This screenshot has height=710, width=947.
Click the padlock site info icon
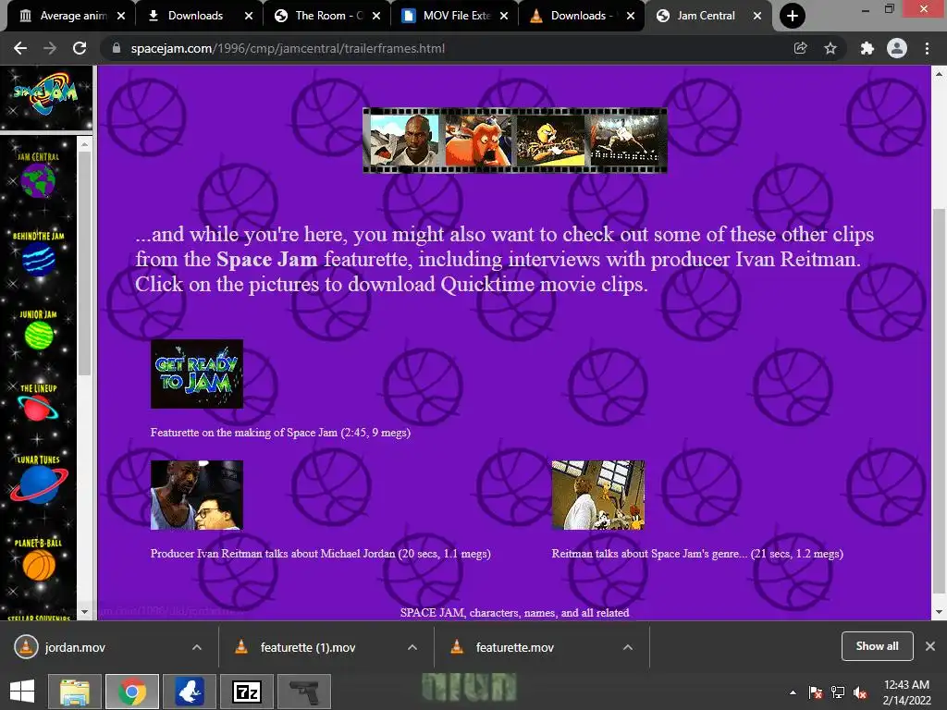tap(117, 48)
